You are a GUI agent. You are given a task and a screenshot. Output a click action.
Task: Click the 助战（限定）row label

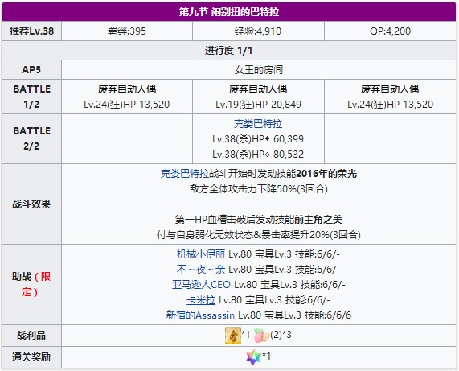click(31, 284)
